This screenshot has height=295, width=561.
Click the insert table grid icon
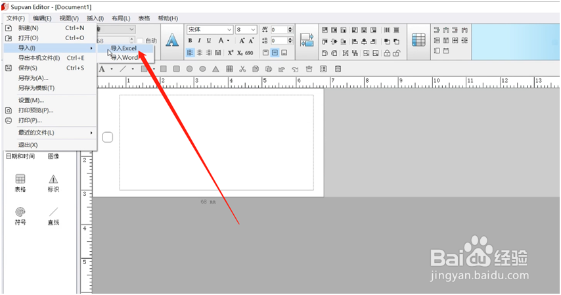418,39
